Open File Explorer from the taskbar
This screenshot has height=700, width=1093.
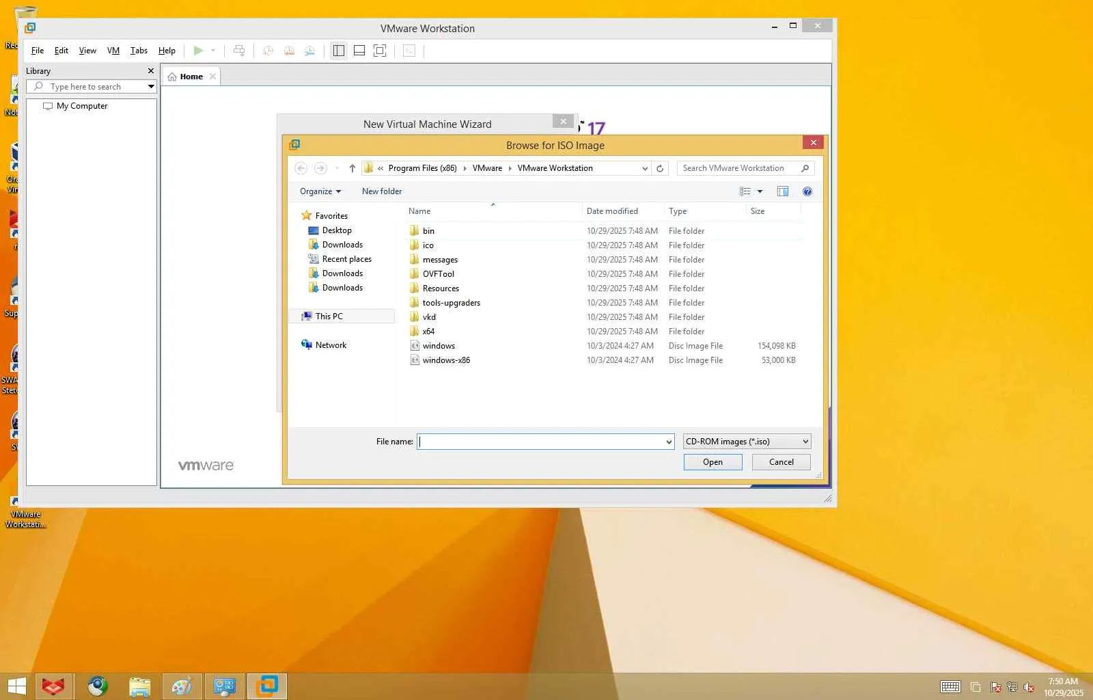pos(139,686)
